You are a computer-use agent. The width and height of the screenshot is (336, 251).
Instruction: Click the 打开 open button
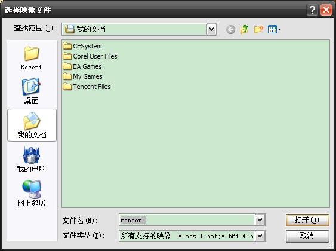pyautogui.click(x=307, y=220)
